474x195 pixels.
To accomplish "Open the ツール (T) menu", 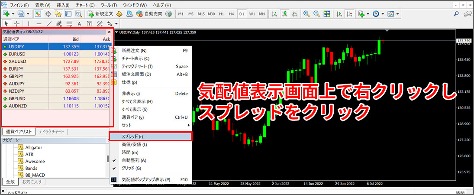I will pyautogui.click(x=109, y=5).
